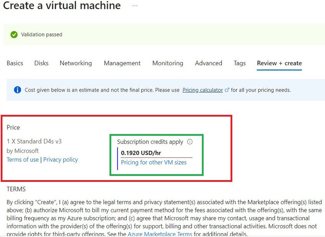
Task: Click the external link icon next to Pricing calculator
Action: [227, 89]
